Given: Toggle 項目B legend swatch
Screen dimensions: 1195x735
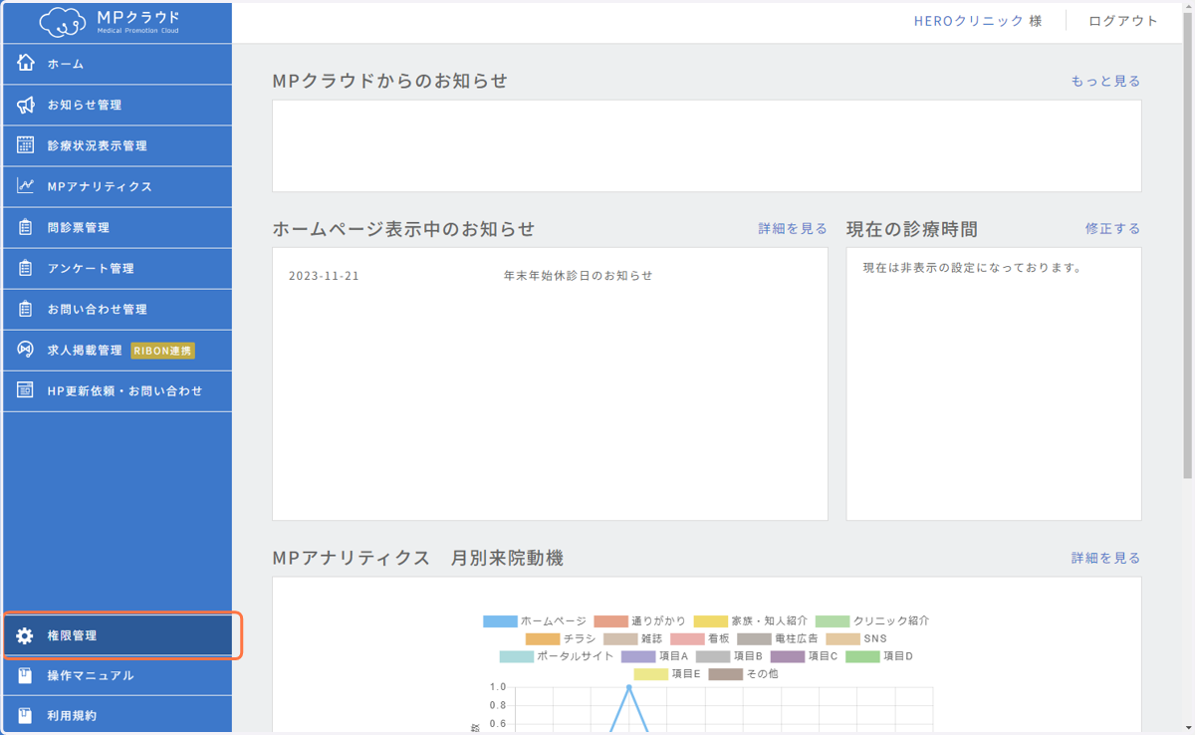Looking at the screenshot, I should pyautogui.click(x=713, y=657).
